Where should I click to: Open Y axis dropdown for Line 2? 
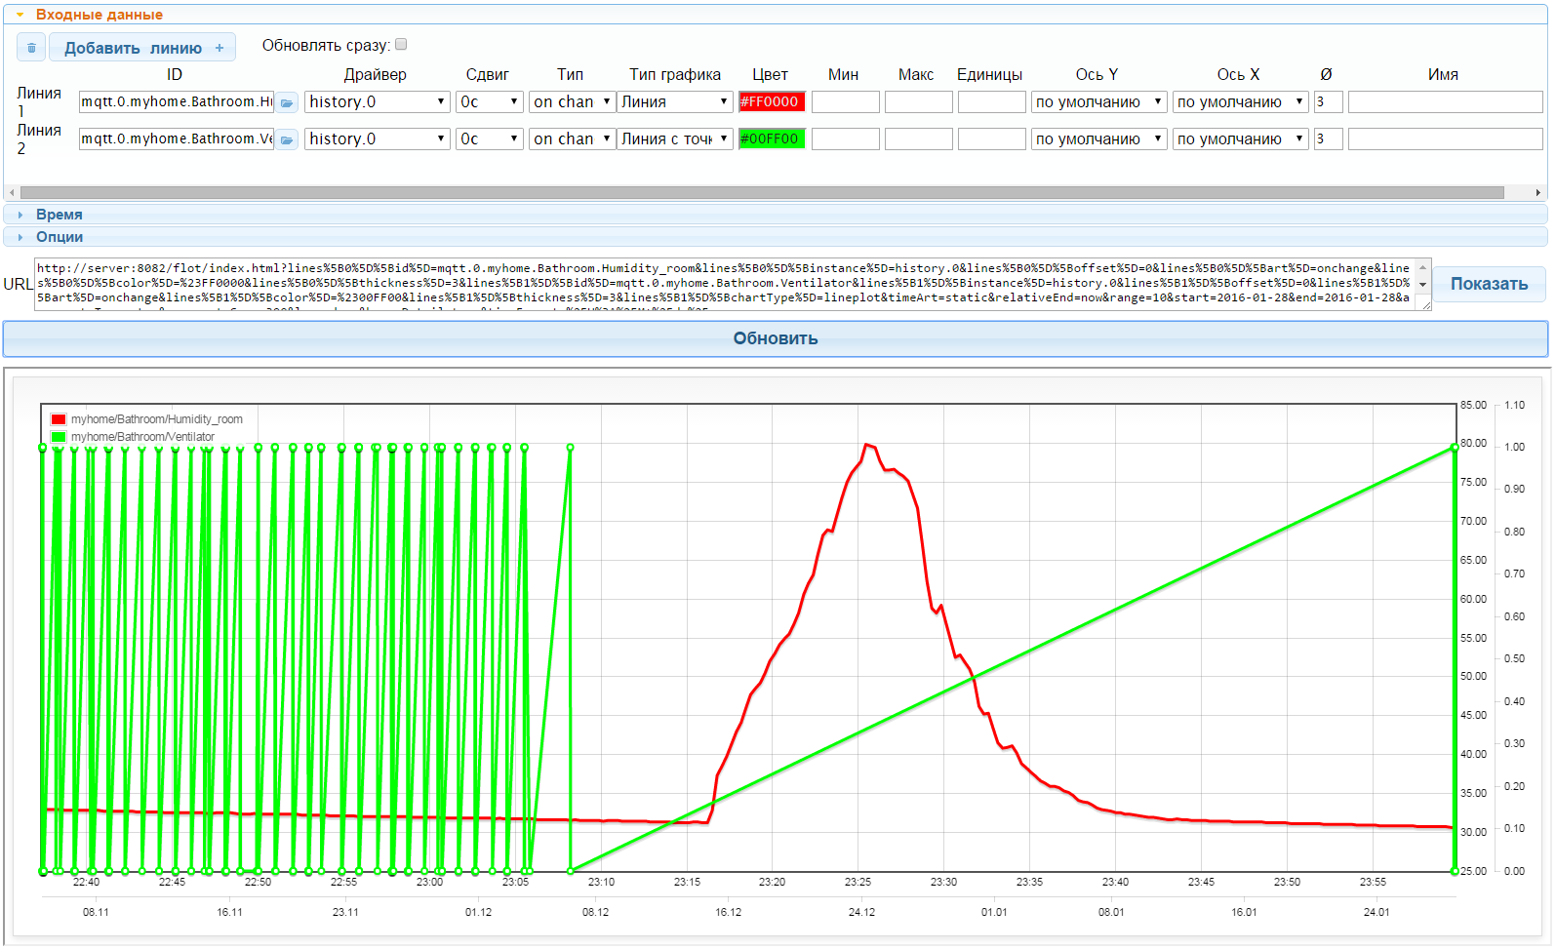point(1098,138)
